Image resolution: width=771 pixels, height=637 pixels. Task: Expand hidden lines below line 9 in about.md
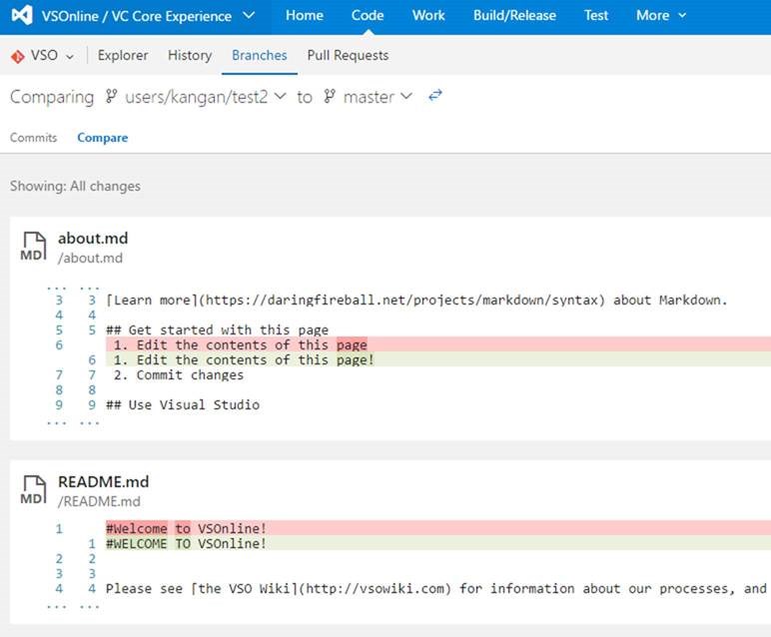point(73,422)
